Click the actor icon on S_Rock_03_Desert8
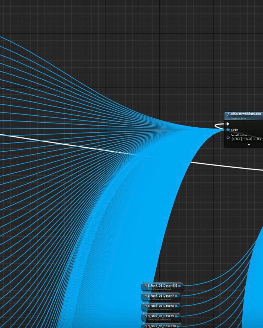 [x=146, y=306]
